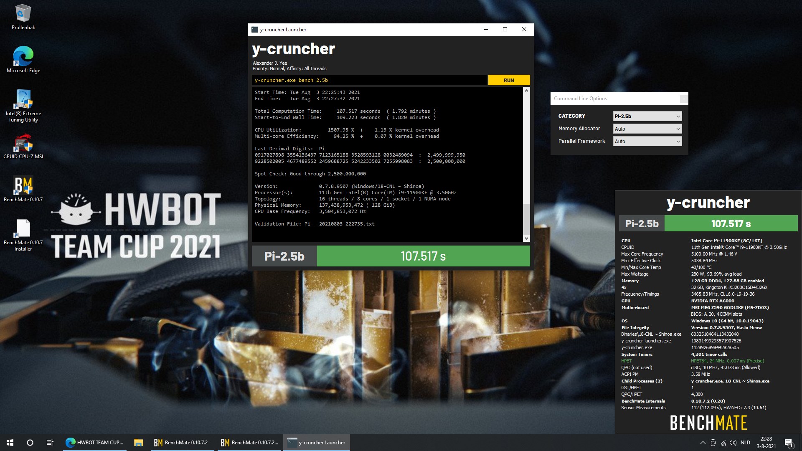This screenshot has height=451, width=802.
Task: Click the BENCHMATE logo on the result panel
Action: [x=708, y=423]
